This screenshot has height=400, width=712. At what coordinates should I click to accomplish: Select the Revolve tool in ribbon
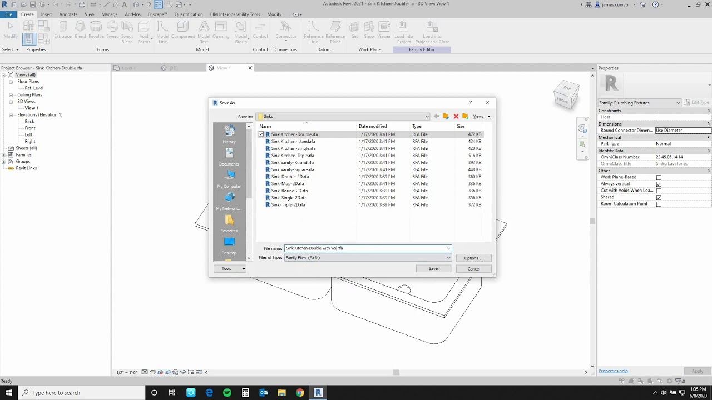[x=96, y=30]
